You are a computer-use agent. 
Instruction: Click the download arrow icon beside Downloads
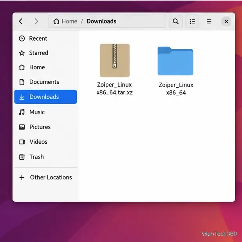point(22,97)
